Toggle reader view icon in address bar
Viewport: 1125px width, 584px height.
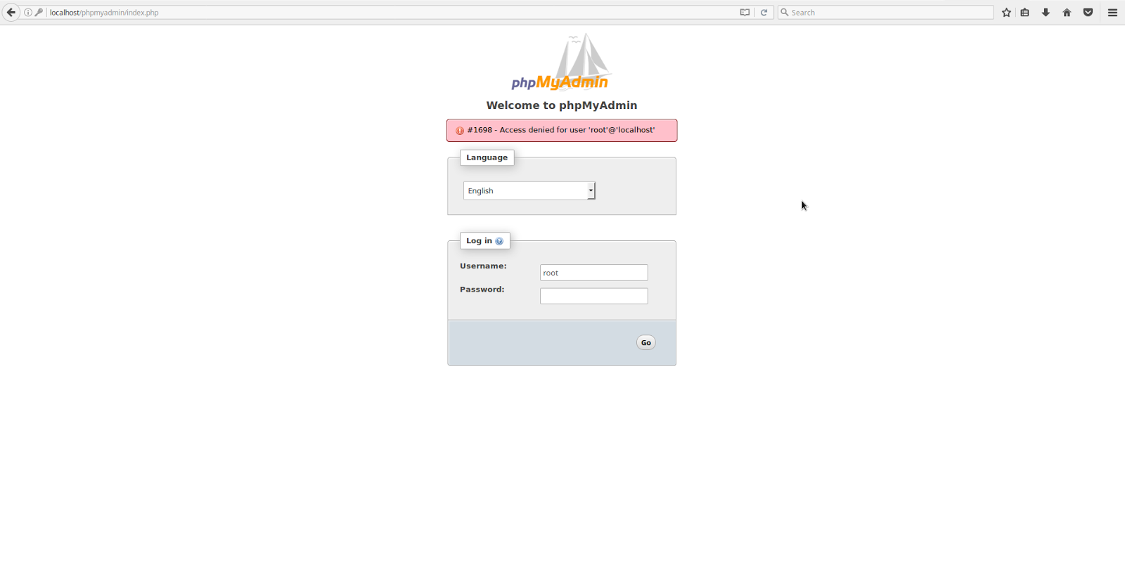(745, 13)
